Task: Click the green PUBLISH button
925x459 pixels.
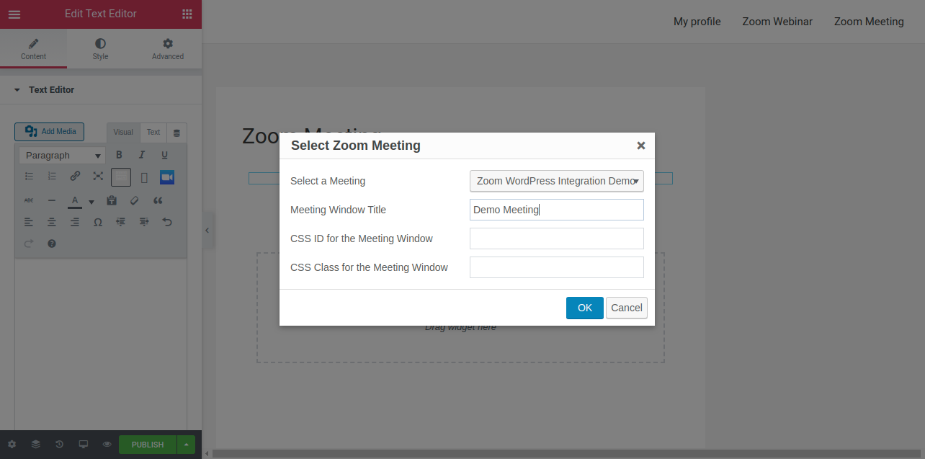Action: click(x=148, y=445)
